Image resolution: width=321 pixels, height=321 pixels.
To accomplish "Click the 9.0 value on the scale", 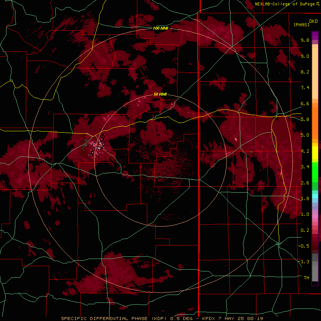I will pos(305,56).
